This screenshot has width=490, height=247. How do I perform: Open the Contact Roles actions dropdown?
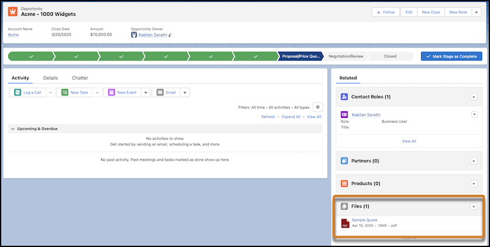point(474,97)
